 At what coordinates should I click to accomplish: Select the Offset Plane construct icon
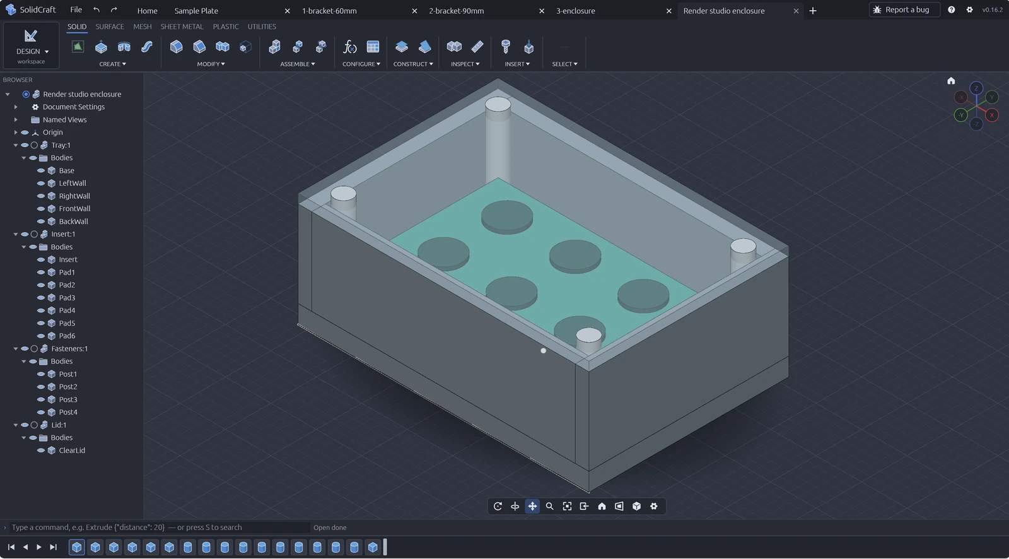(x=402, y=47)
